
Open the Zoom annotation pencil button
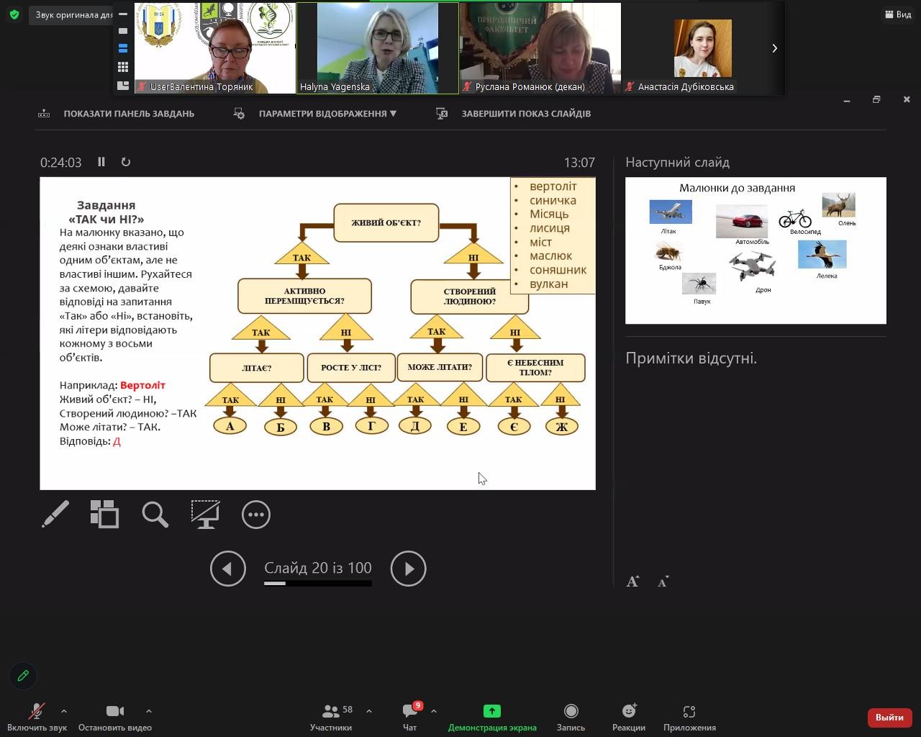(23, 676)
